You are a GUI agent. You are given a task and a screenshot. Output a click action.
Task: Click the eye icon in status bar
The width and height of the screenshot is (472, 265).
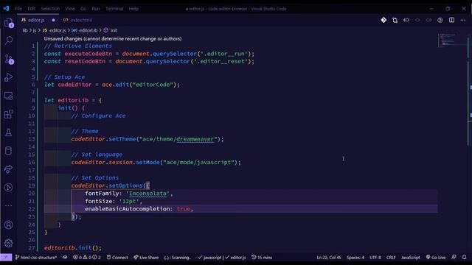click(65, 257)
